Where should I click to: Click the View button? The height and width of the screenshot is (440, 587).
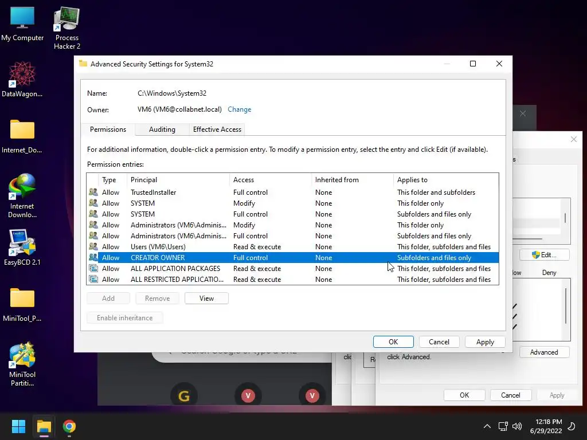(206, 298)
